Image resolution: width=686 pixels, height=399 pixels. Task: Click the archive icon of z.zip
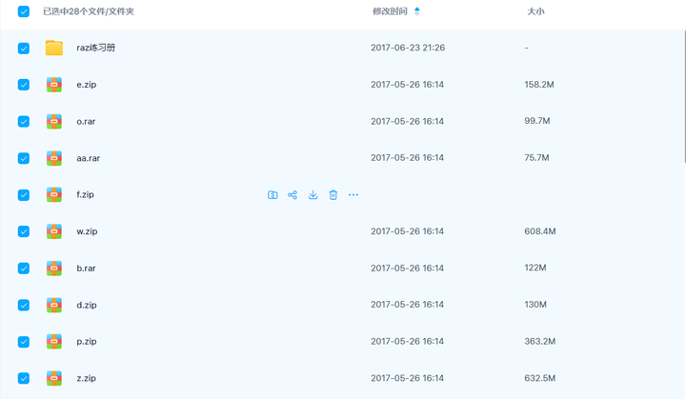(54, 378)
